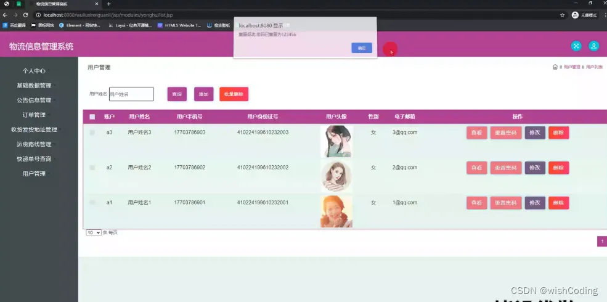607x302 pixels.
Task: Click the 物流信息管理系统 header title
Action: pos(41,47)
